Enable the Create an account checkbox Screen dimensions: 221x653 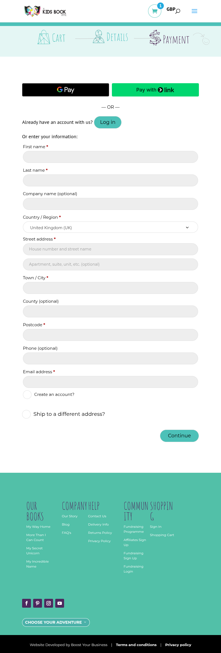27,395
